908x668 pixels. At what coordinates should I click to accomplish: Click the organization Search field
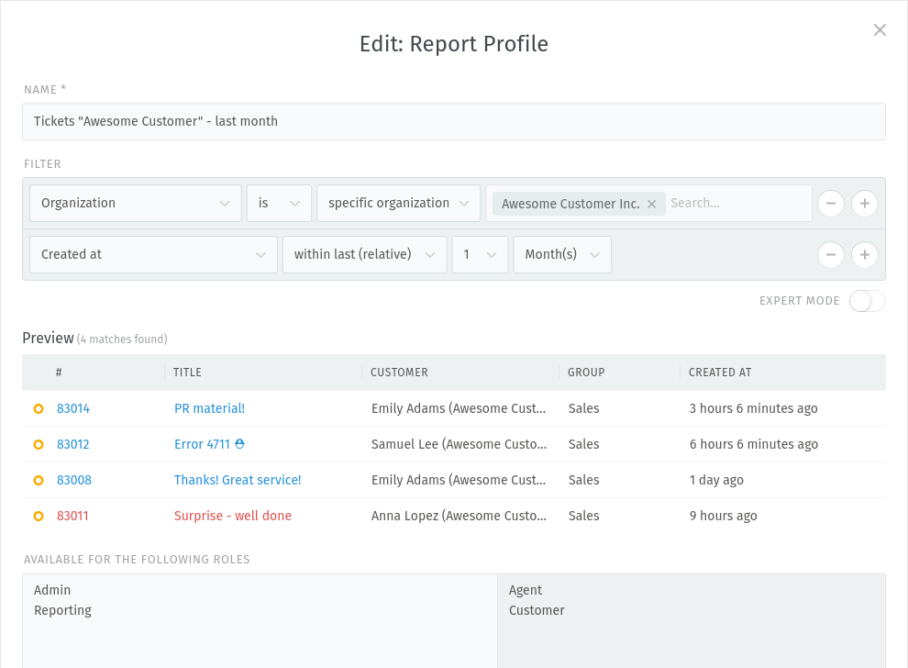click(x=738, y=204)
